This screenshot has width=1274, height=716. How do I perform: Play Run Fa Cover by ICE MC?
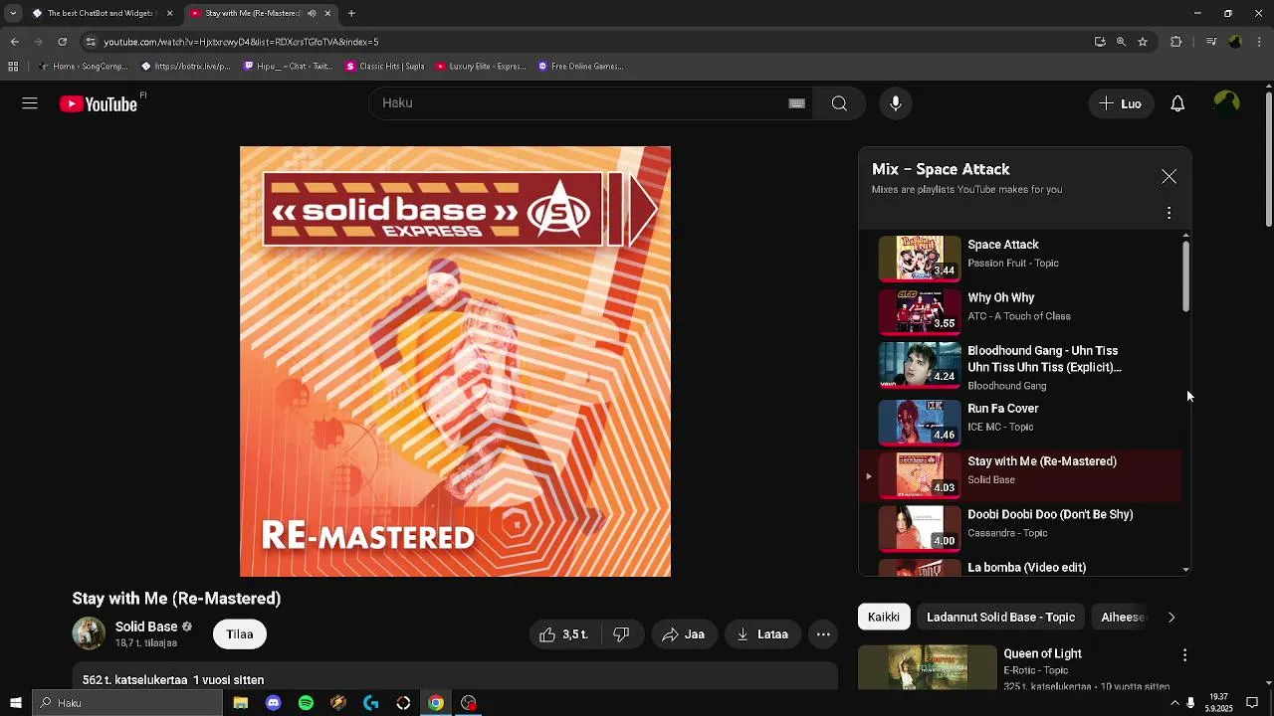[1020, 423]
